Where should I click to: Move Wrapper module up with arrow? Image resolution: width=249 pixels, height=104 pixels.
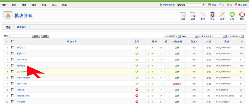click(x=148, y=102)
